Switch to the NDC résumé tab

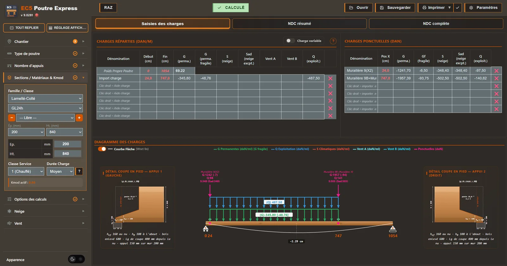299,24
